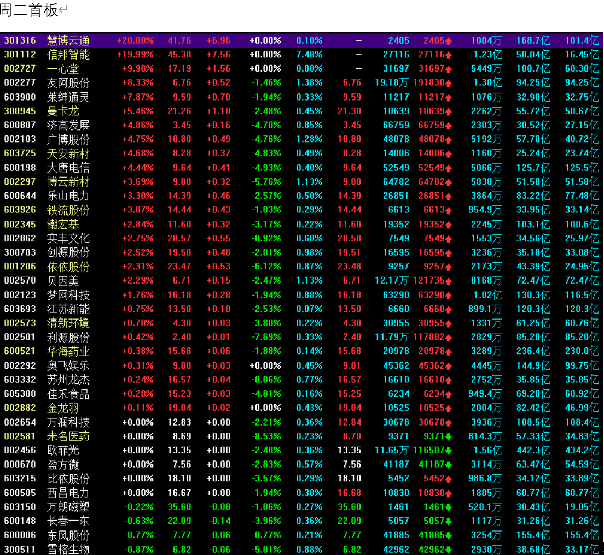Click 济高发展 stock name

(x=68, y=126)
